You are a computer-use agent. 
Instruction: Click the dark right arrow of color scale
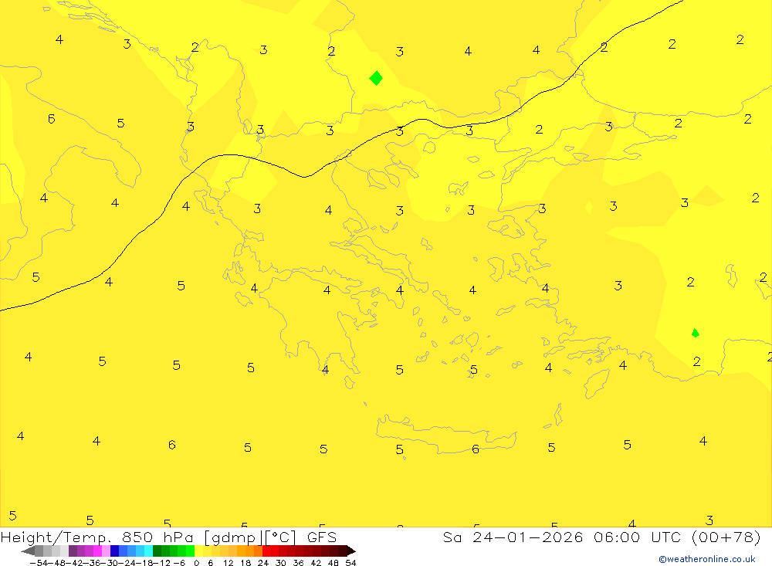[x=351, y=551]
